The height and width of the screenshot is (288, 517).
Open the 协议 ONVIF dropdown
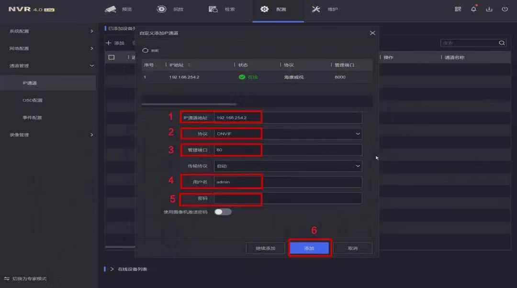[288, 134]
